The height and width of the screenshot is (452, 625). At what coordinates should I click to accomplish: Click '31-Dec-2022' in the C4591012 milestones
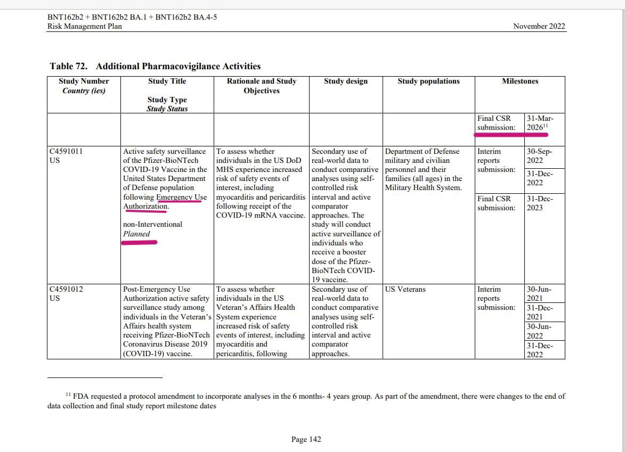click(540, 350)
